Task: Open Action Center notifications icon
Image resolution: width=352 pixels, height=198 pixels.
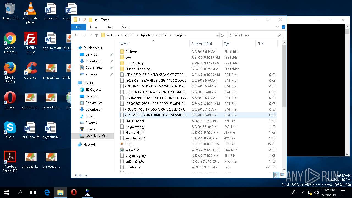Action: [343, 193]
